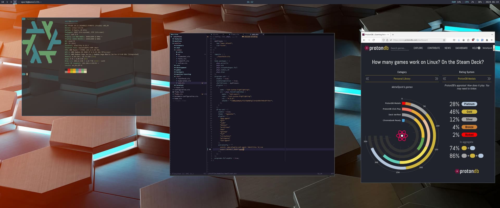Switch to previous Rating System with left chevrons

[445, 79]
